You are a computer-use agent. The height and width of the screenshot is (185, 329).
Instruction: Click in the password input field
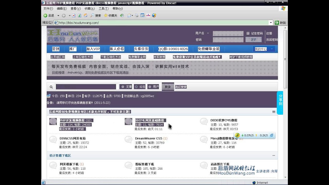click(x=228, y=40)
